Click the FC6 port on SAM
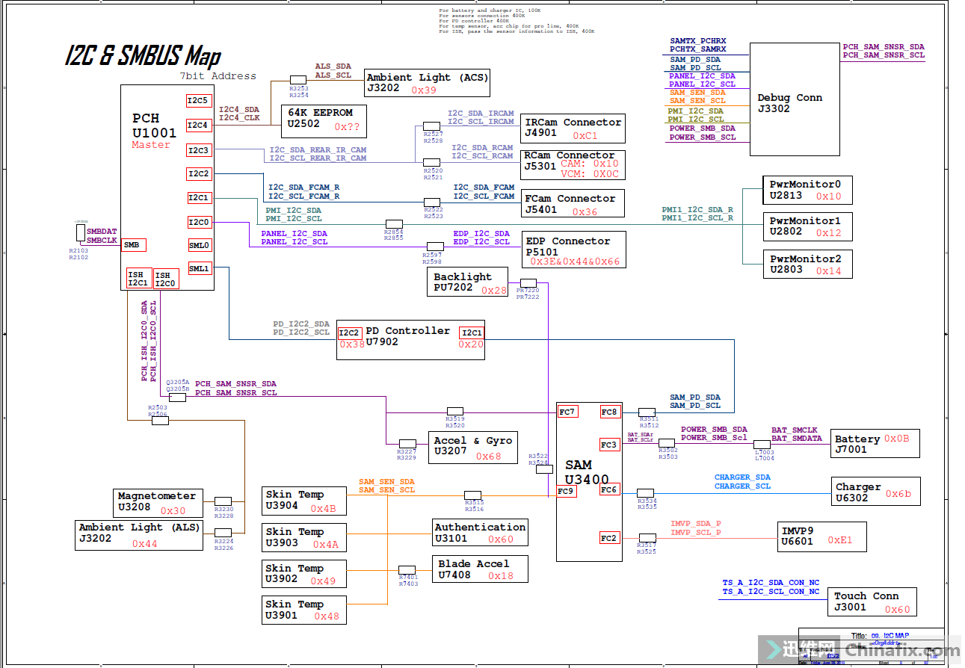The image size is (965, 668). point(609,489)
